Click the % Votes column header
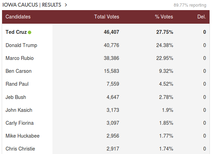This screenshot has height=154, width=213. click(164, 17)
